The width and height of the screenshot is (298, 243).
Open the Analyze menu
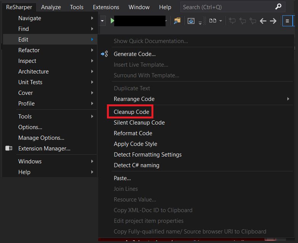[x=51, y=7]
